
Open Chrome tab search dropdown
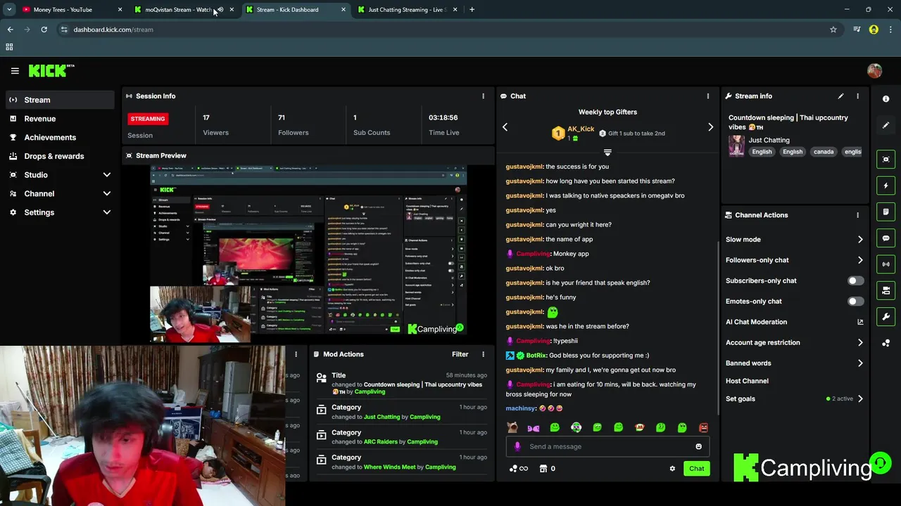(x=9, y=10)
